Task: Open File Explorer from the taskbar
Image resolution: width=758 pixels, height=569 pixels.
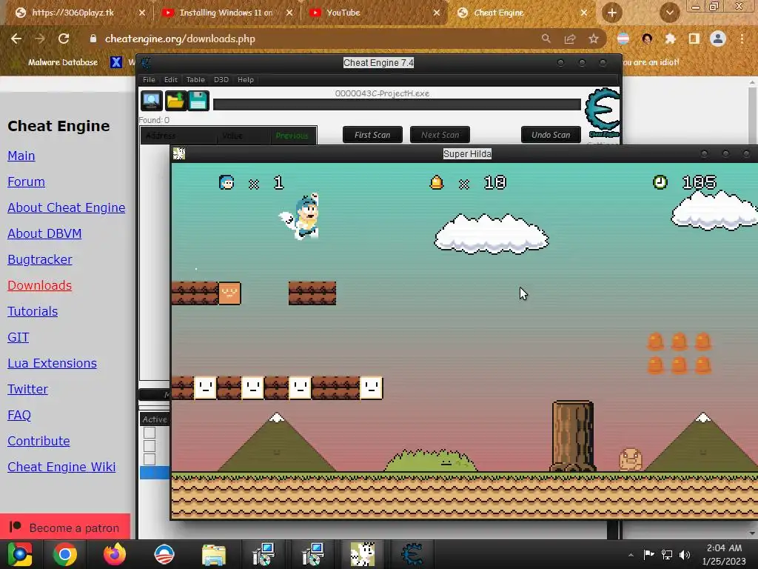Action: (214, 554)
